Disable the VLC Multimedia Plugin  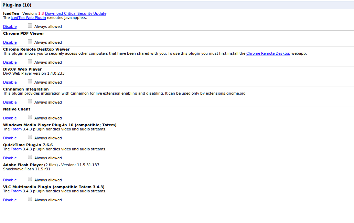(10, 200)
